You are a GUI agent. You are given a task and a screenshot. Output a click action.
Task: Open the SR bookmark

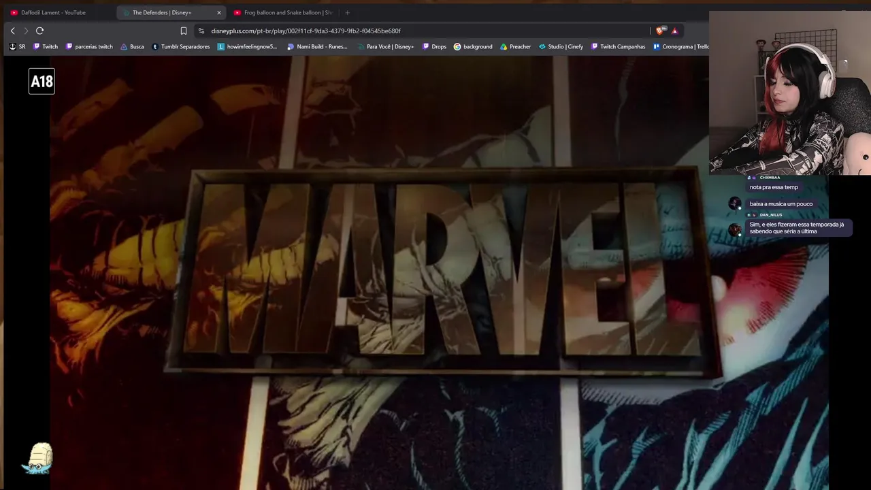point(17,46)
